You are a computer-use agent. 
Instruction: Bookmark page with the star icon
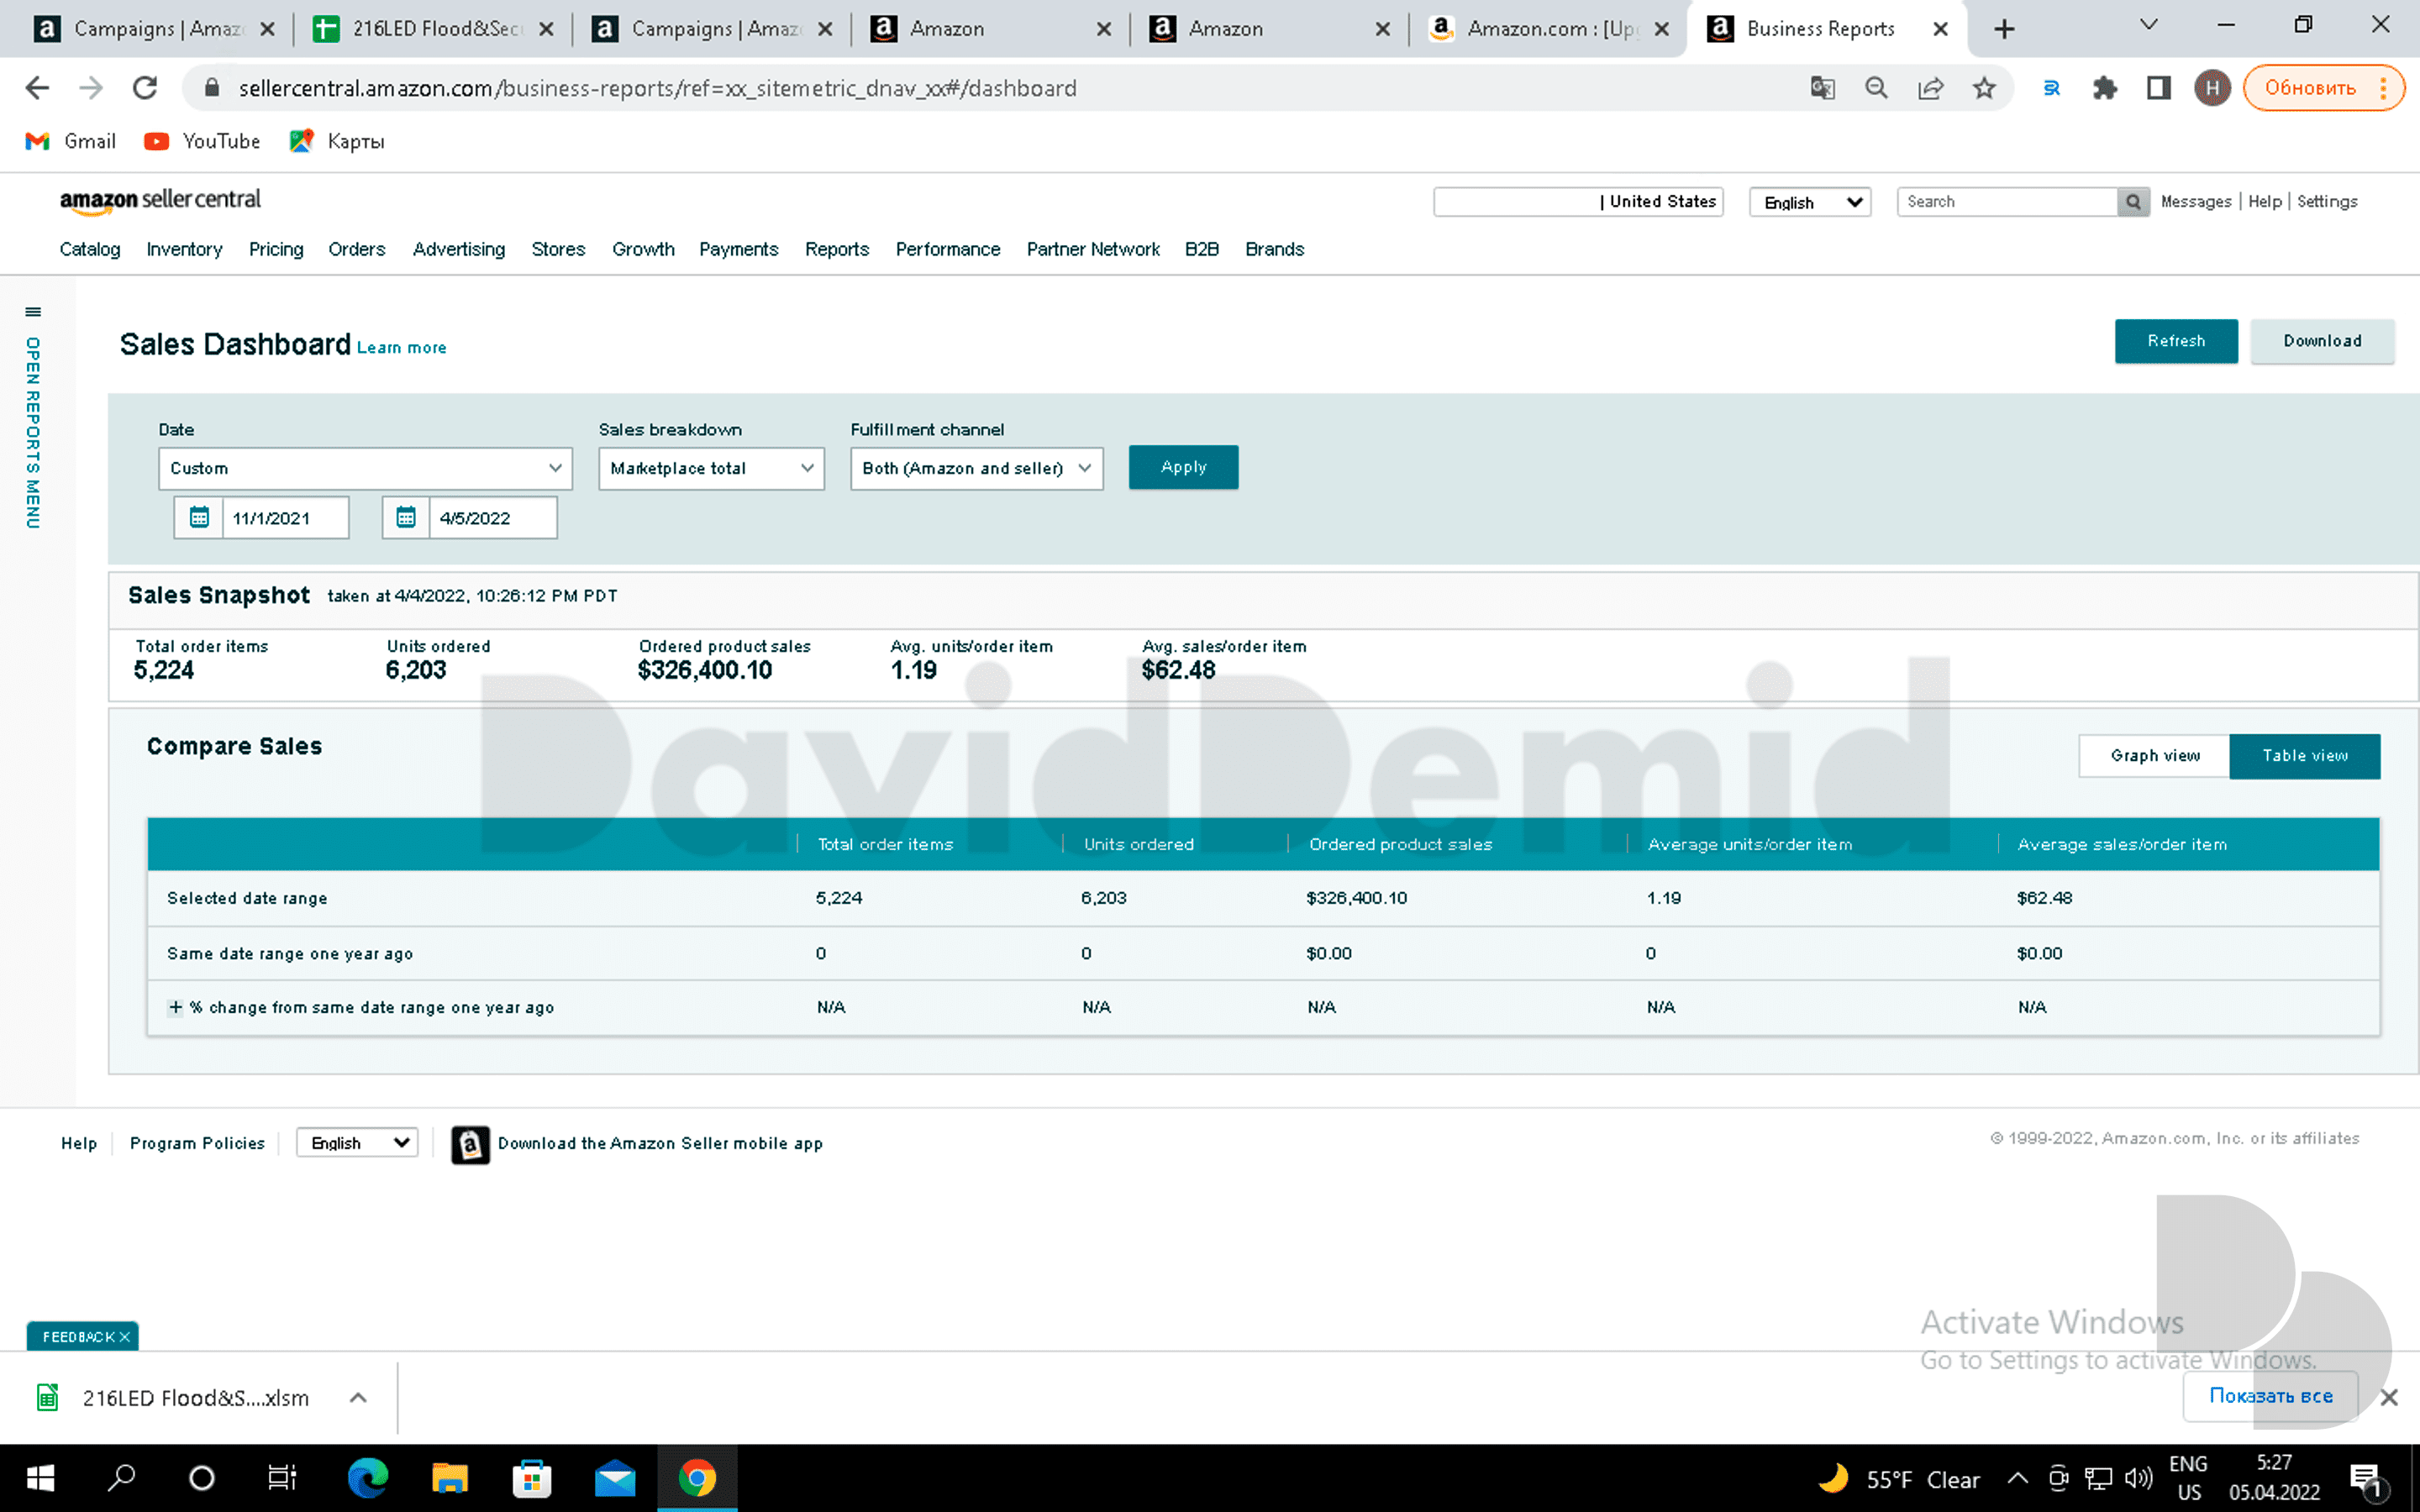[1984, 88]
